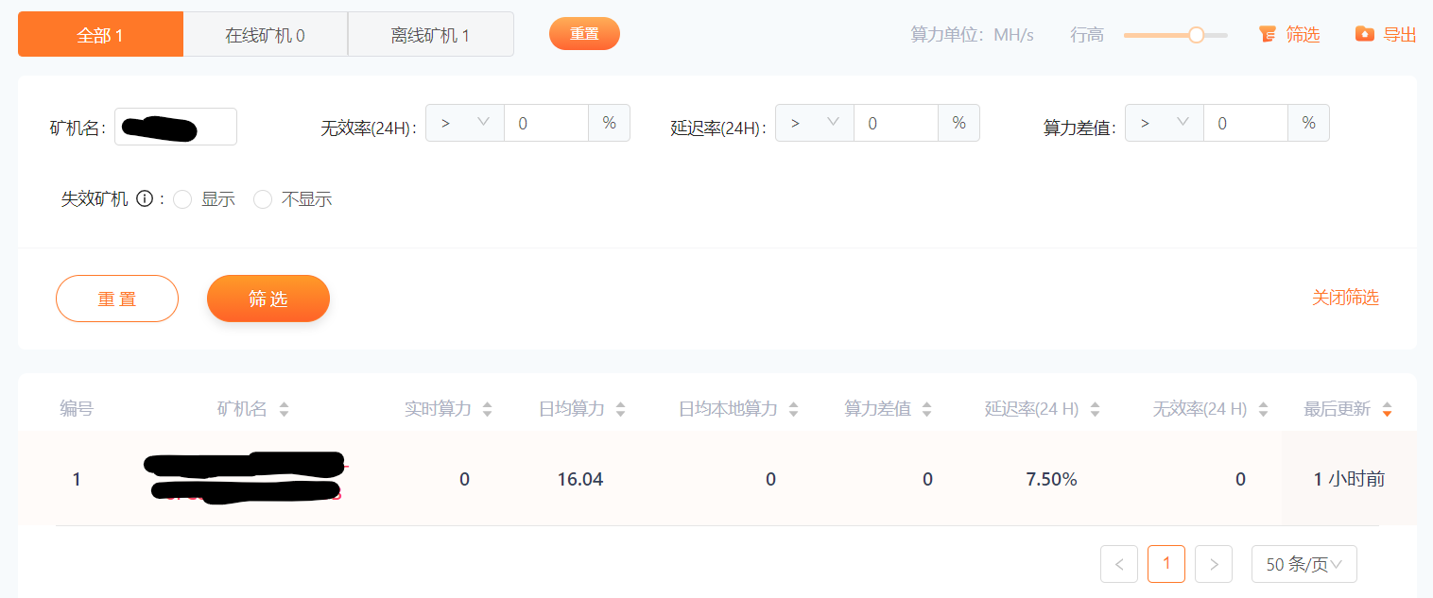
Task: Click the 行高 row height slider handle
Action: coord(1196,35)
